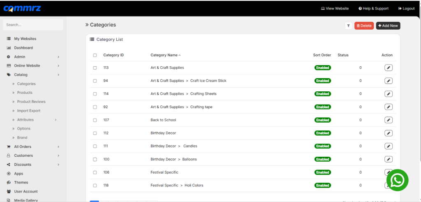Screen dimensions: 421x202
Task: Expand the Discounts chevron
Action: coord(58,165)
